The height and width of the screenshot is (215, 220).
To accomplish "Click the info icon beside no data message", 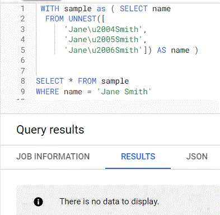I will [38, 202].
